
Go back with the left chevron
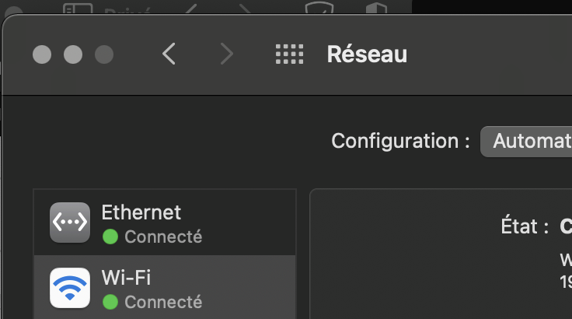[169, 54]
